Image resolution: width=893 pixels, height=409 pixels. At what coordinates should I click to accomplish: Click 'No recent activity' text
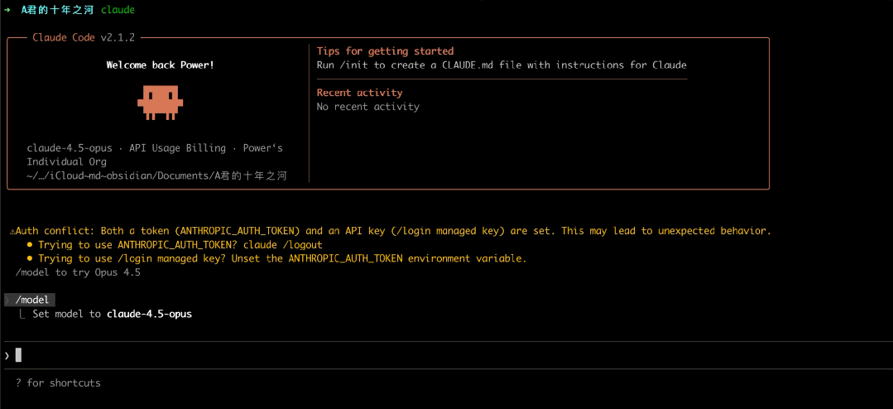click(x=368, y=107)
